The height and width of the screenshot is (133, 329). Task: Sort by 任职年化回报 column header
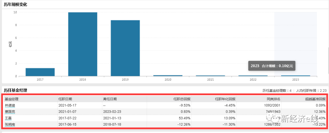tap(226, 99)
